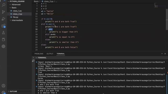Open the Run and Debug view
This screenshot has width=168, height=94.
tap(3, 19)
